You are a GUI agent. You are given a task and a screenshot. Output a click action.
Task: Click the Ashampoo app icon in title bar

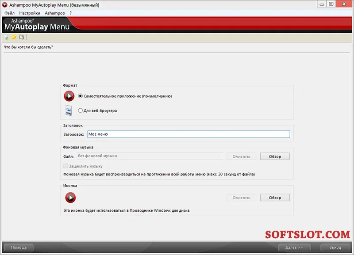5,5
